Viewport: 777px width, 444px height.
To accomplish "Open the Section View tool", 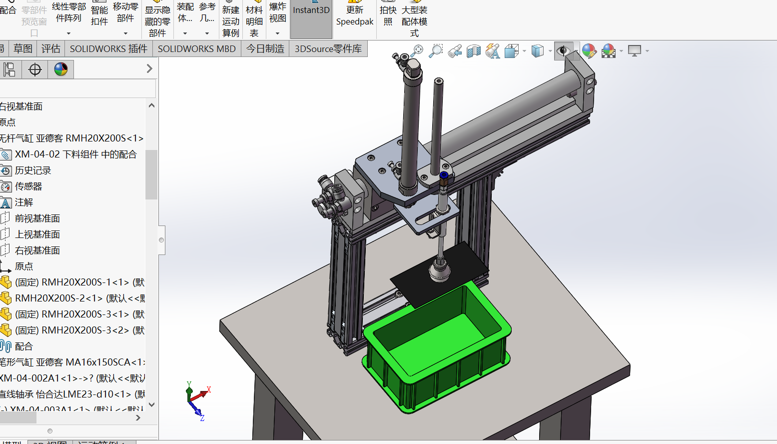I will (x=473, y=51).
